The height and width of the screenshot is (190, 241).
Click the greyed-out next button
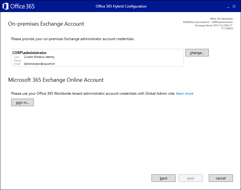click(191, 178)
